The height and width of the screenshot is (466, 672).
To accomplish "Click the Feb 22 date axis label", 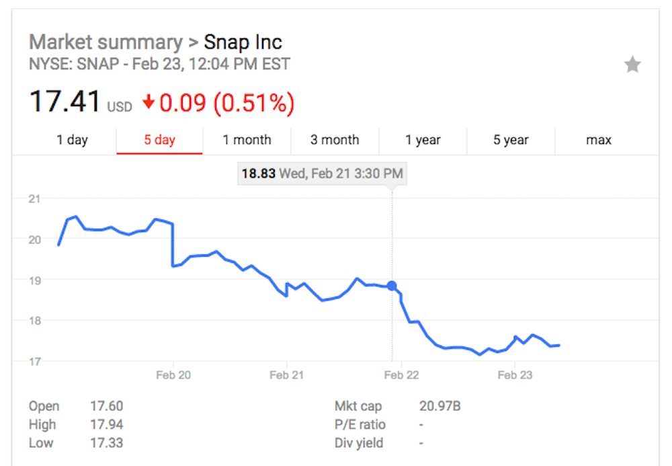I will click(x=401, y=375).
